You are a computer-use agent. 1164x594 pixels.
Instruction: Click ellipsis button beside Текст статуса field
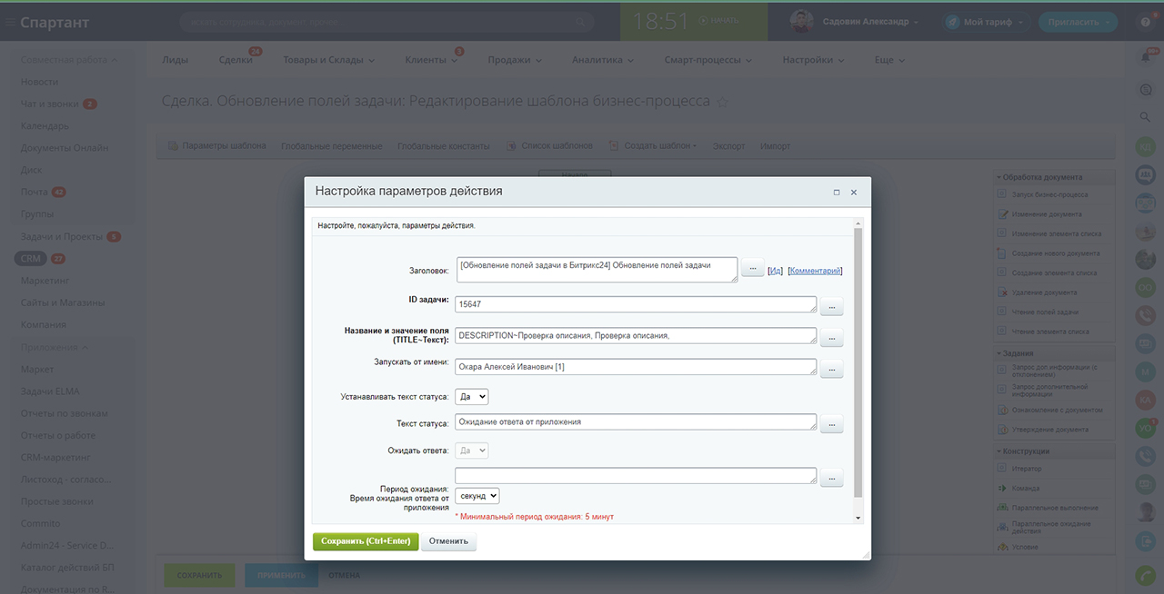[831, 423]
